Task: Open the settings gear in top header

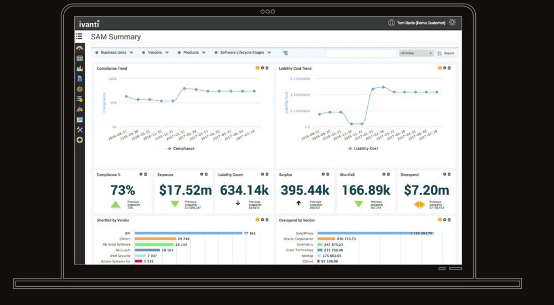Action: (452, 23)
